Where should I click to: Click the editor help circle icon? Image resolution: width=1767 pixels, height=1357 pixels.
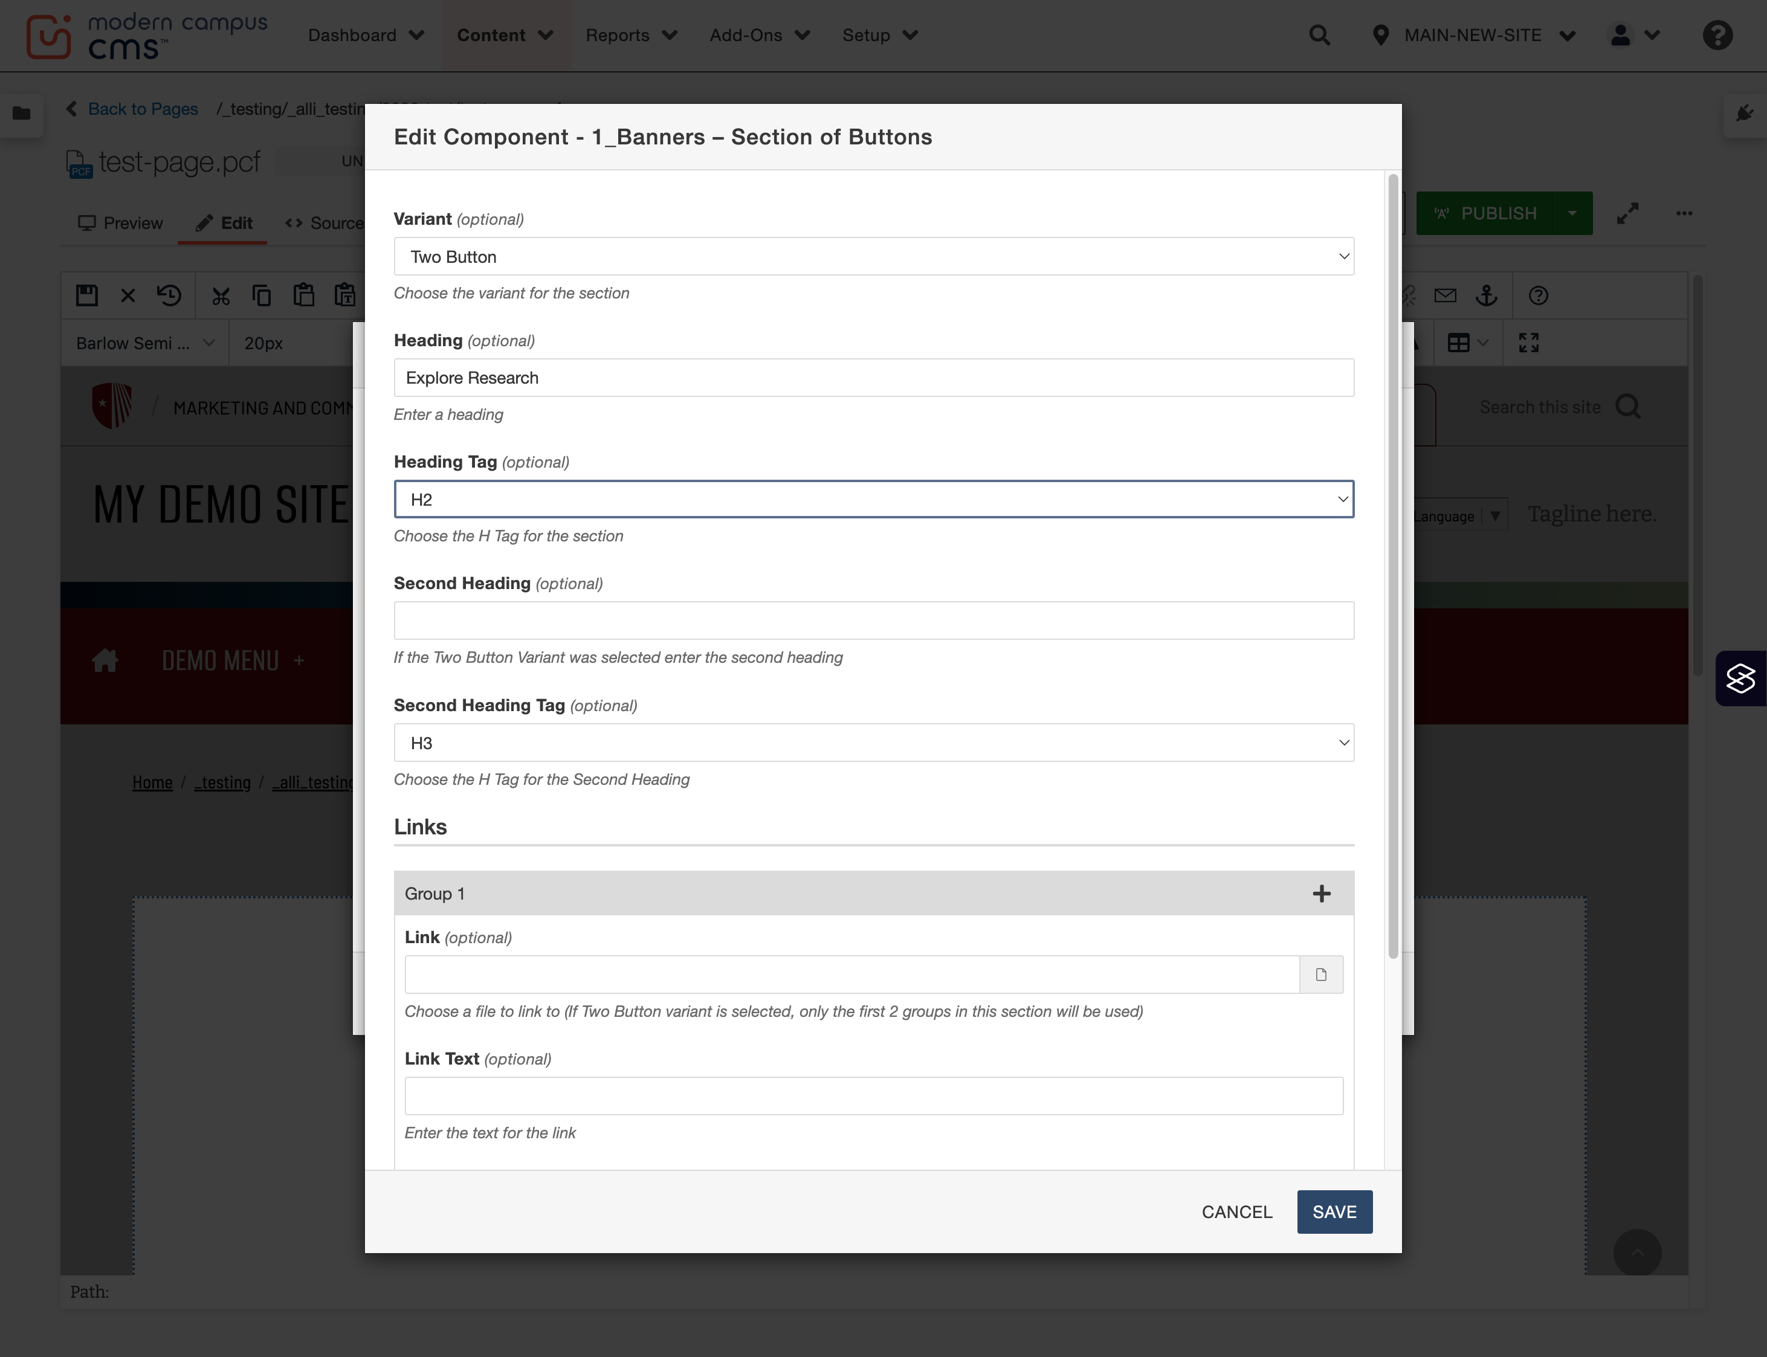tap(1539, 295)
